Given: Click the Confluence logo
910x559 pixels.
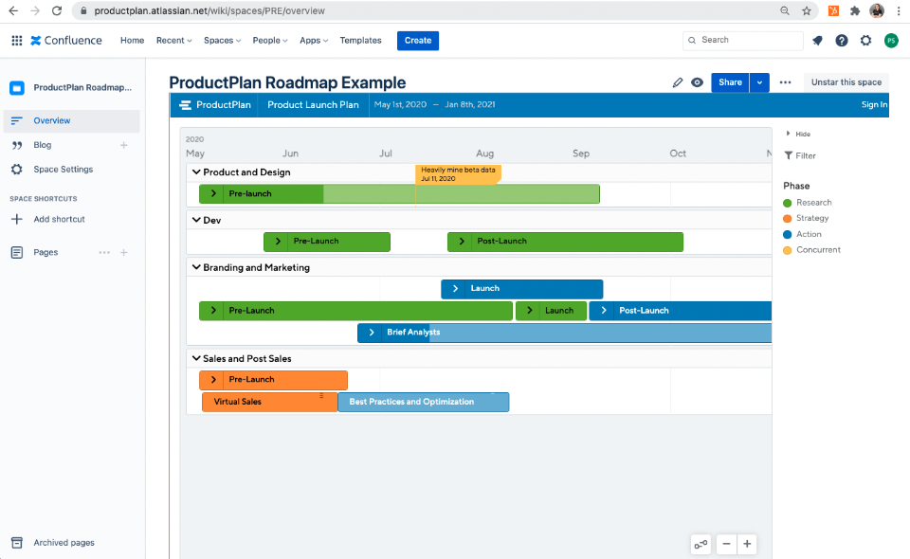Looking at the screenshot, I should 66,40.
